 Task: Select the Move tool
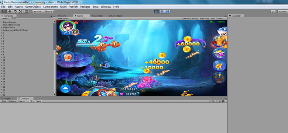[x=10, y=11]
